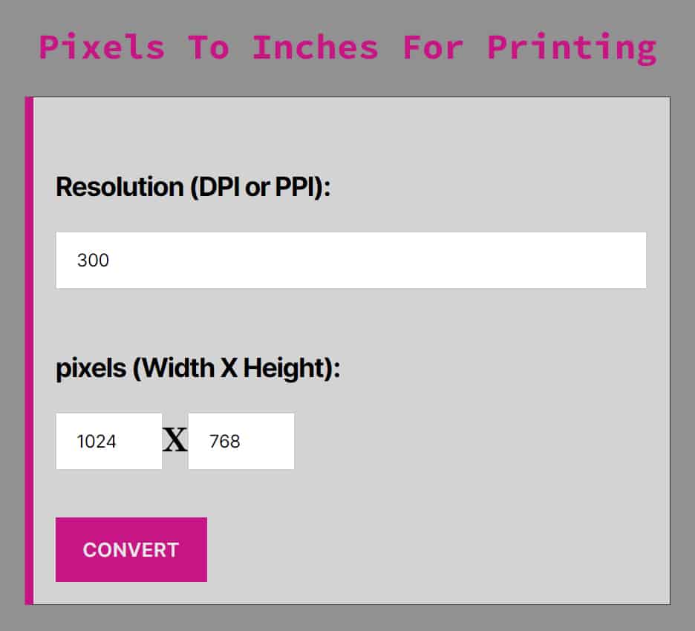Click the 1024 value in the width box

point(97,442)
